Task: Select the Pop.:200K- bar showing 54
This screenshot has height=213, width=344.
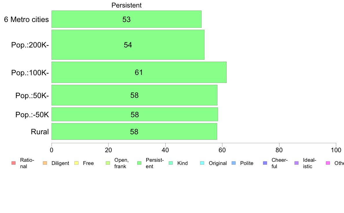Action: [128, 45]
